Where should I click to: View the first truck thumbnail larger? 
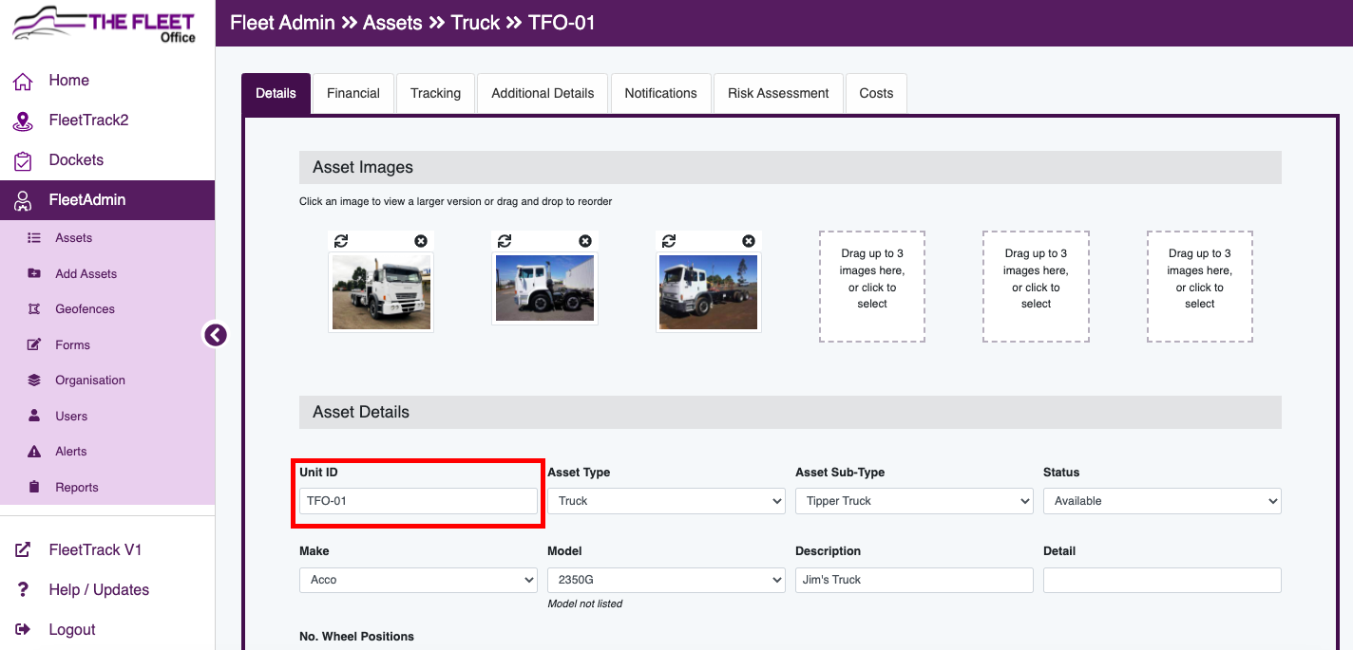tap(381, 292)
